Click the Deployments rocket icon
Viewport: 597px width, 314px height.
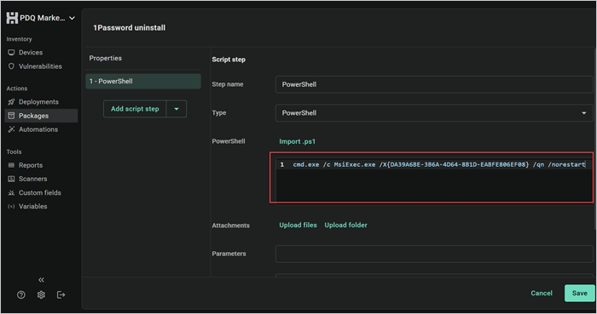[11, 102]
